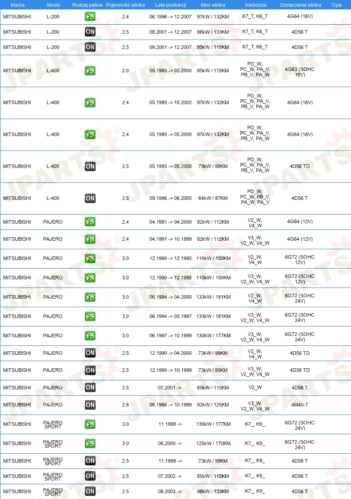Select the 4M40-T engine code cell

pos(299,405)
